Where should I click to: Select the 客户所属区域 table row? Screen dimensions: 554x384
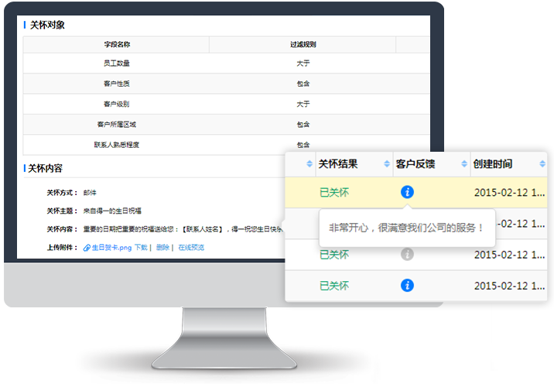pyautogui.click(x=116, y=124)
